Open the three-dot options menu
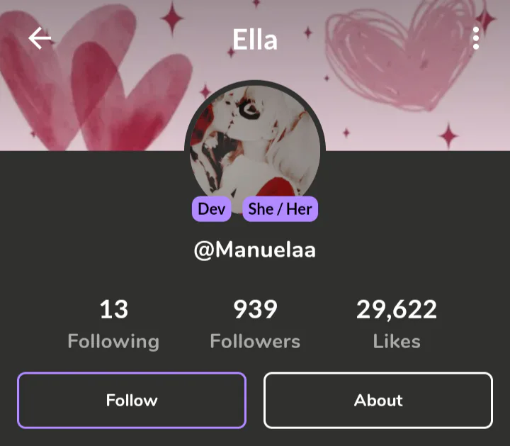This screenshot has height=446, width=510. pyautogui.click(x=476, y=38)
